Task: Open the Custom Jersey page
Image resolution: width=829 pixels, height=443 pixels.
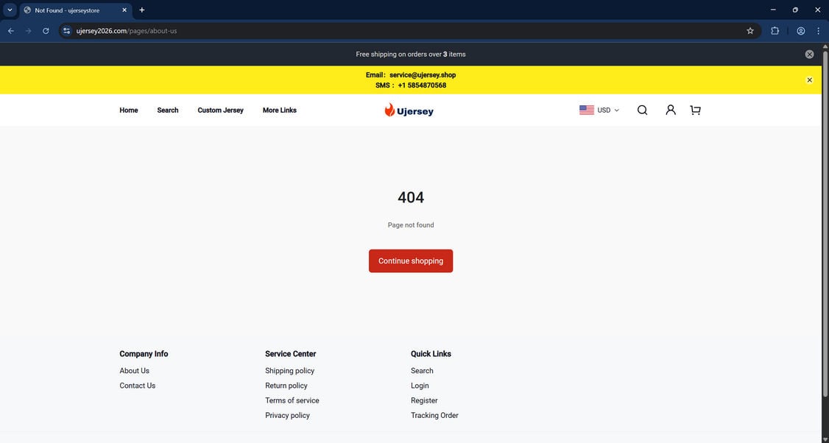Action: [219, 110]
